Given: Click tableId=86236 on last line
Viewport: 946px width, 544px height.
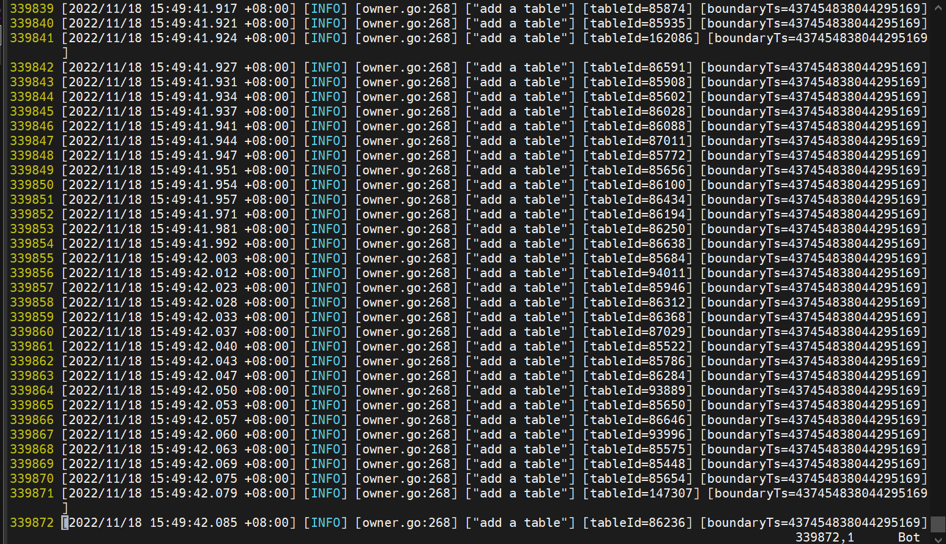Looking at the screenshot, I should coord(638,523).
